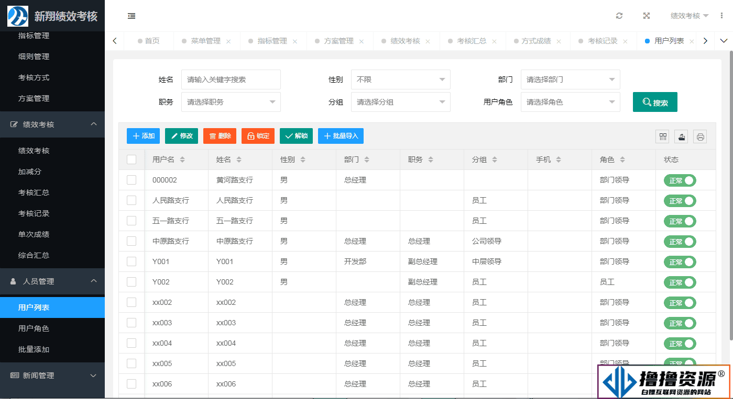Click the left tab scroll arrow

[x=115, y=41]
